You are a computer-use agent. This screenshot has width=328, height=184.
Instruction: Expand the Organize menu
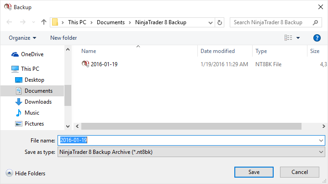[22, 38]
